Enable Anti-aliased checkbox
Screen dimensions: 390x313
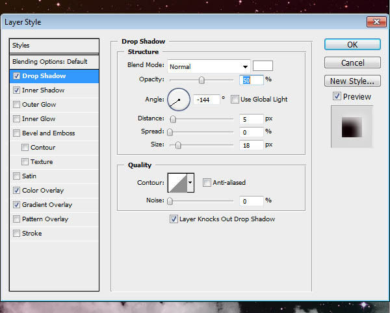point(207,182)
